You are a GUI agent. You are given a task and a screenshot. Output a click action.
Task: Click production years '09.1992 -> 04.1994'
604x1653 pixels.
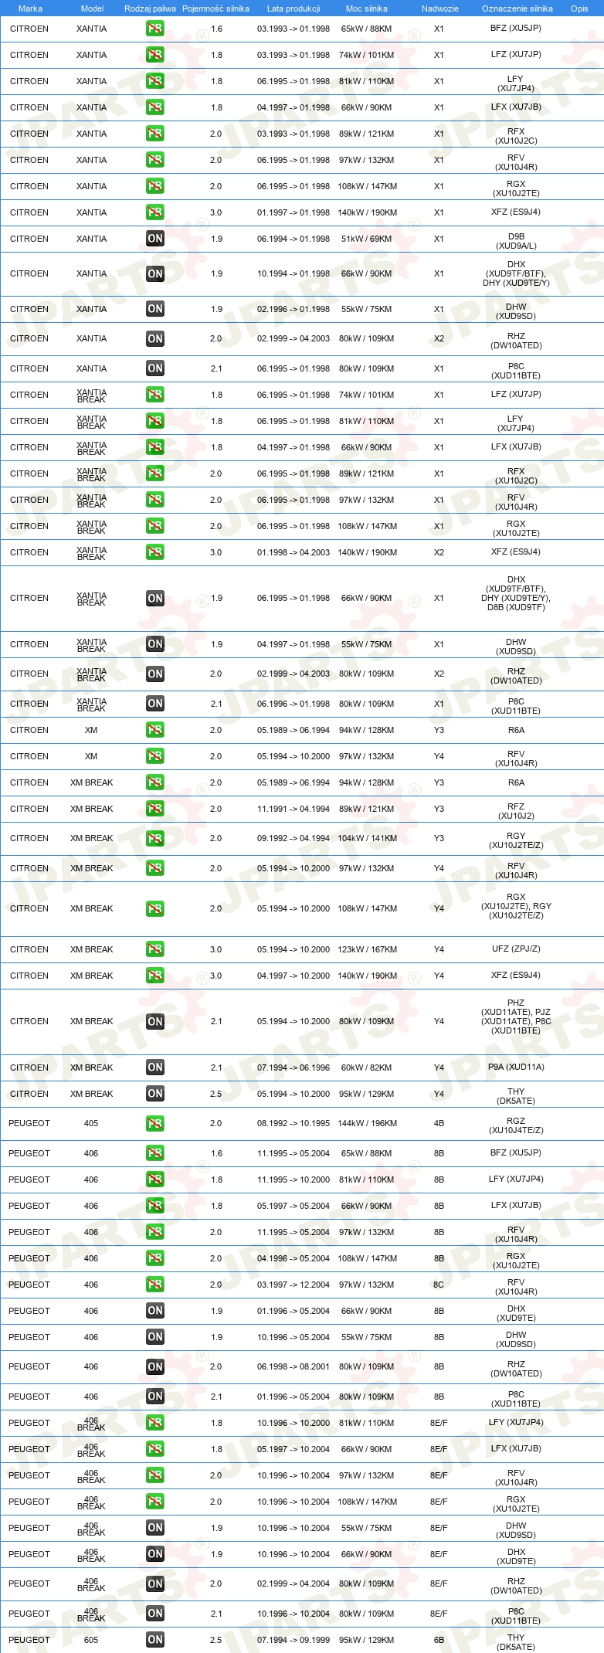pyautogui.click(x=294, y=838)
